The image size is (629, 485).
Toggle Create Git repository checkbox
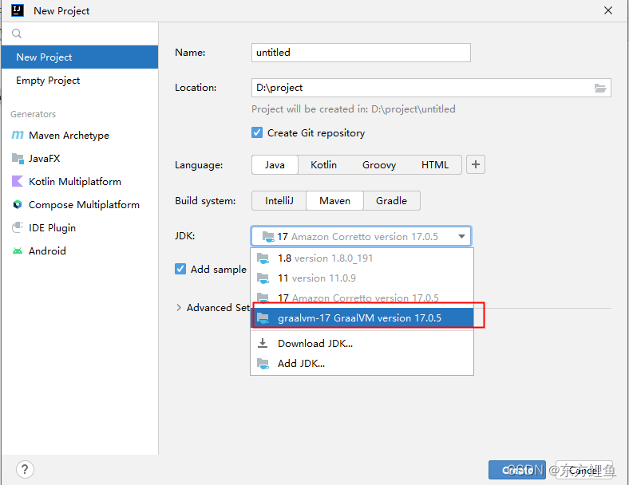click(257, 132)
